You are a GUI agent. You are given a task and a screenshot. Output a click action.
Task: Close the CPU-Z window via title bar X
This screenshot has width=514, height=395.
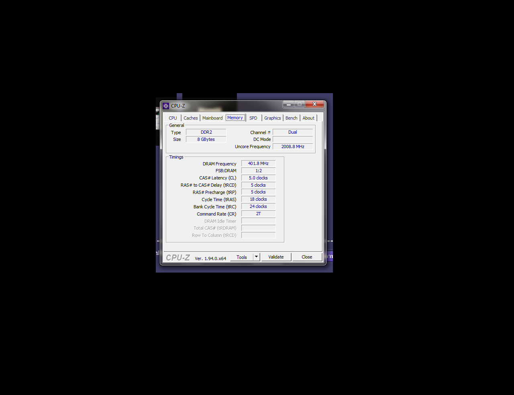pyautogui.click(x=314, y=104)
